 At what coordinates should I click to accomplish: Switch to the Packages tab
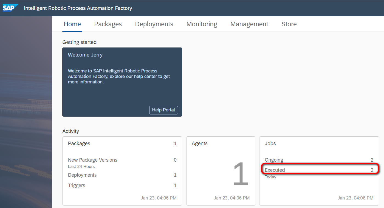(108, 24)
